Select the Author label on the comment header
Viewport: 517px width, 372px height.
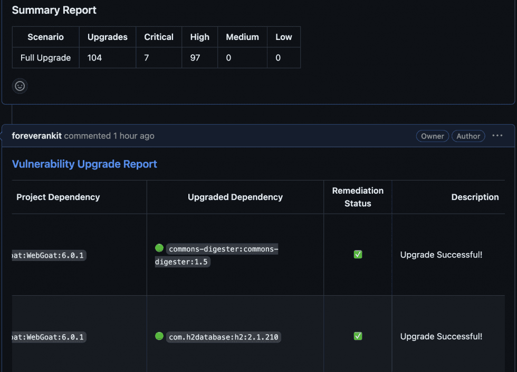pyautogui.click(x=468, y=136)
